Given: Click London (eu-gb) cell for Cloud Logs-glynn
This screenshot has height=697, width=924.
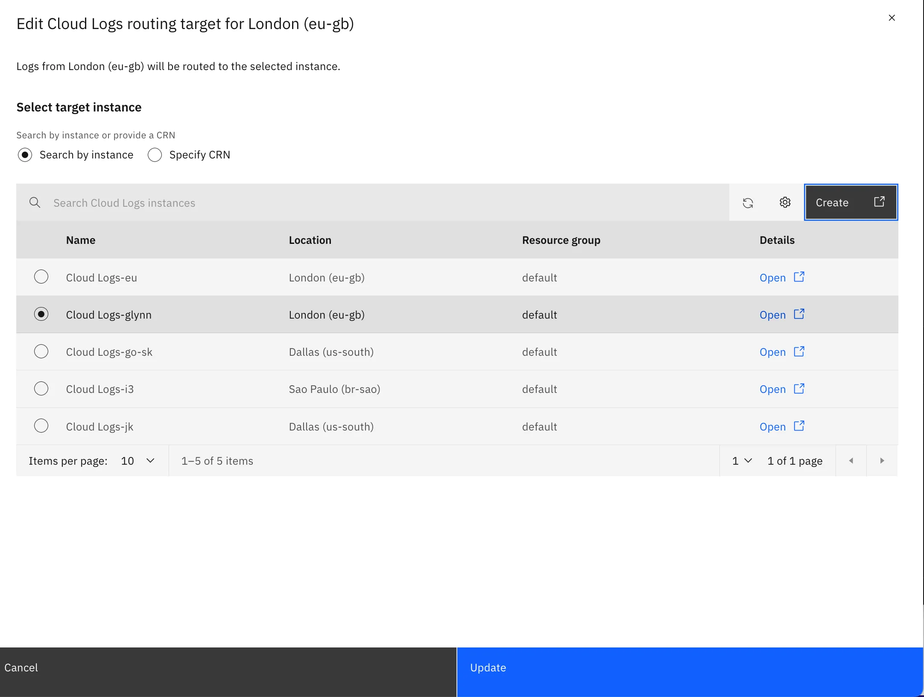Looking at the screenshot, I should tap(327, 315).
